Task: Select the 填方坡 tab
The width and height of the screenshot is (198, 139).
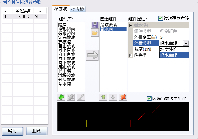Action: pos(61,9)
